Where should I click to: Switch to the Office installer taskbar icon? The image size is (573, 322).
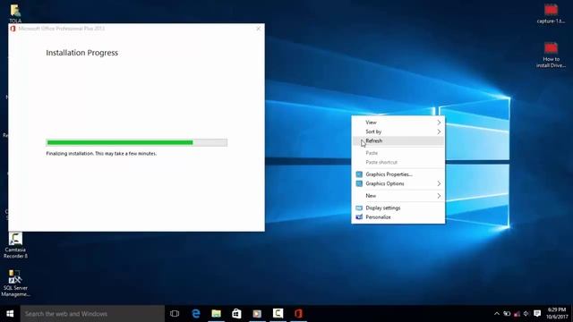[298, 314]
